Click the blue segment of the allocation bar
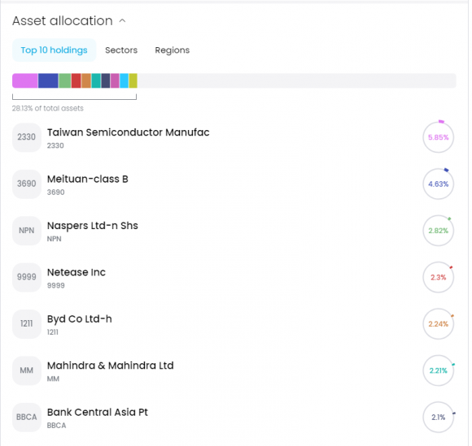 click(x=48, y=81)
